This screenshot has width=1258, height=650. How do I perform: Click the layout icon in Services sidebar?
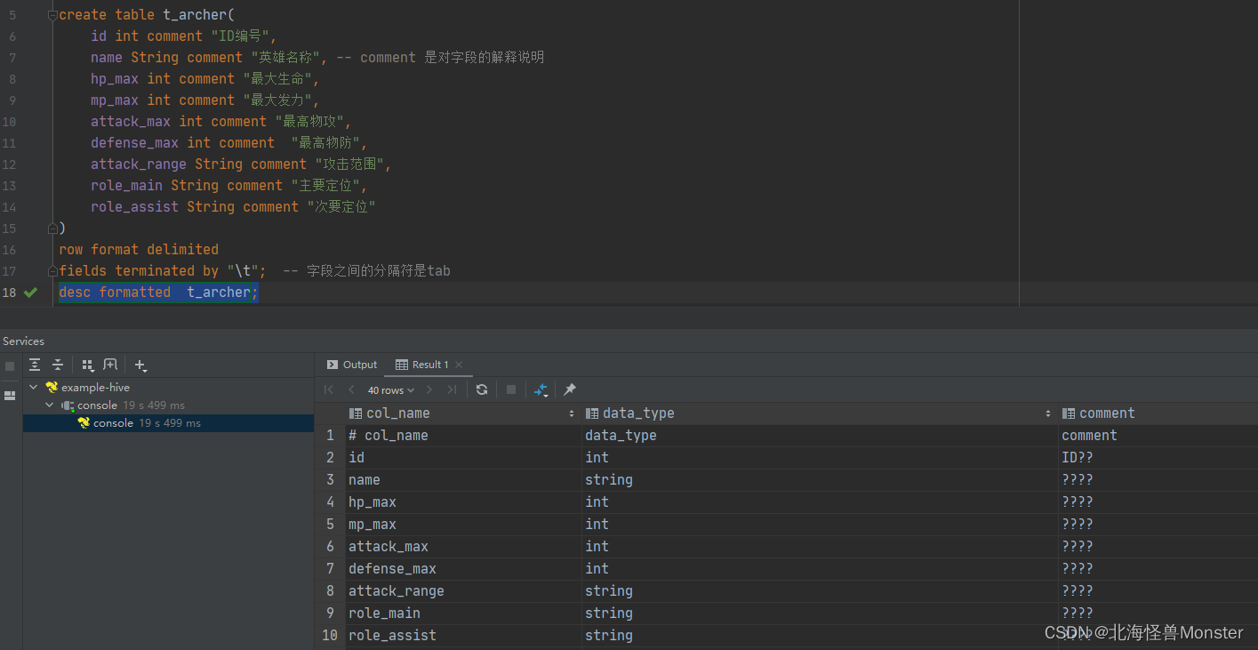[x=10, y=396]
